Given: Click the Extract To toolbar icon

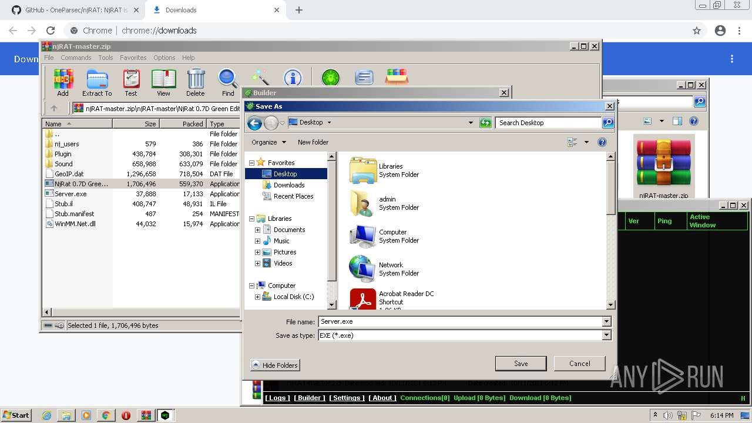Looking at the screenshot, I should click(97, 82).
